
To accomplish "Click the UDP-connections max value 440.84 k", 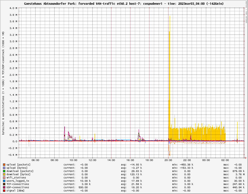I will (238, 187).
